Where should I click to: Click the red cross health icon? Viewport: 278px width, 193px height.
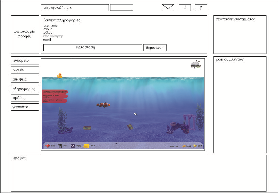(47, 146)
